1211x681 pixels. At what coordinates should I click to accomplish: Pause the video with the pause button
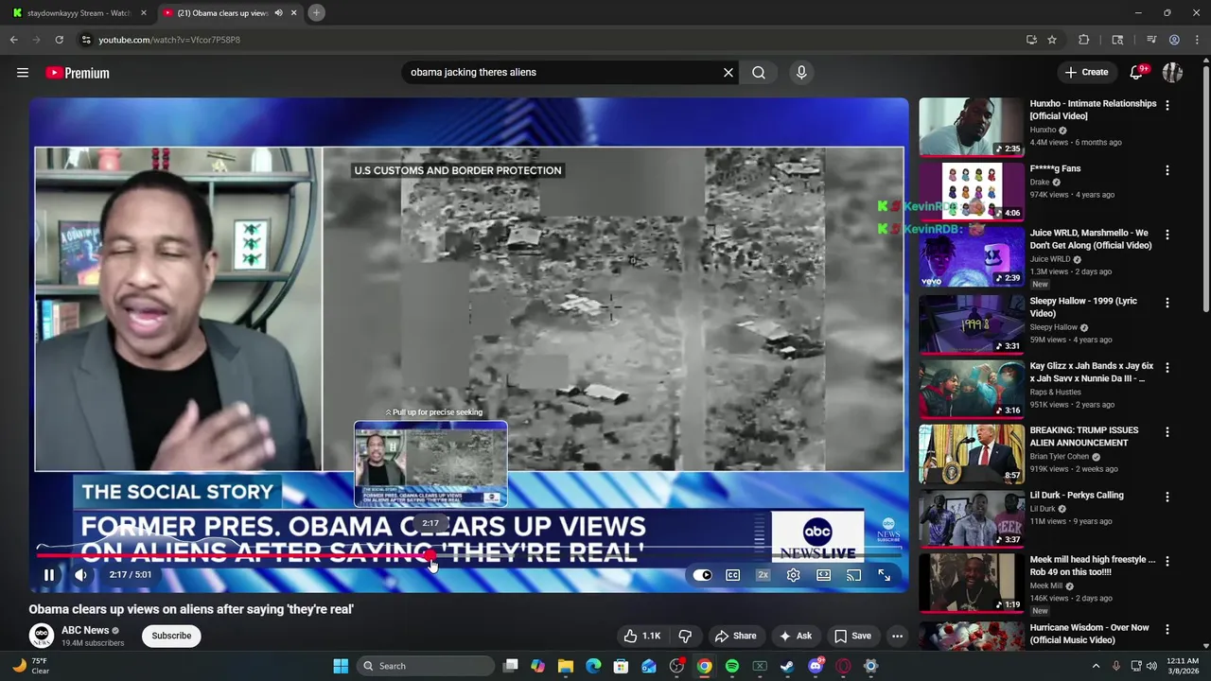tap(49, 574)
